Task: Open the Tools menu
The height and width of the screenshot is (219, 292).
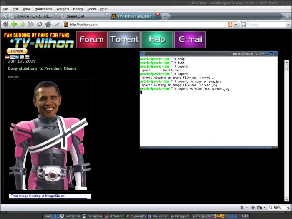Action: pyautogui.click(x=91, y=9)
